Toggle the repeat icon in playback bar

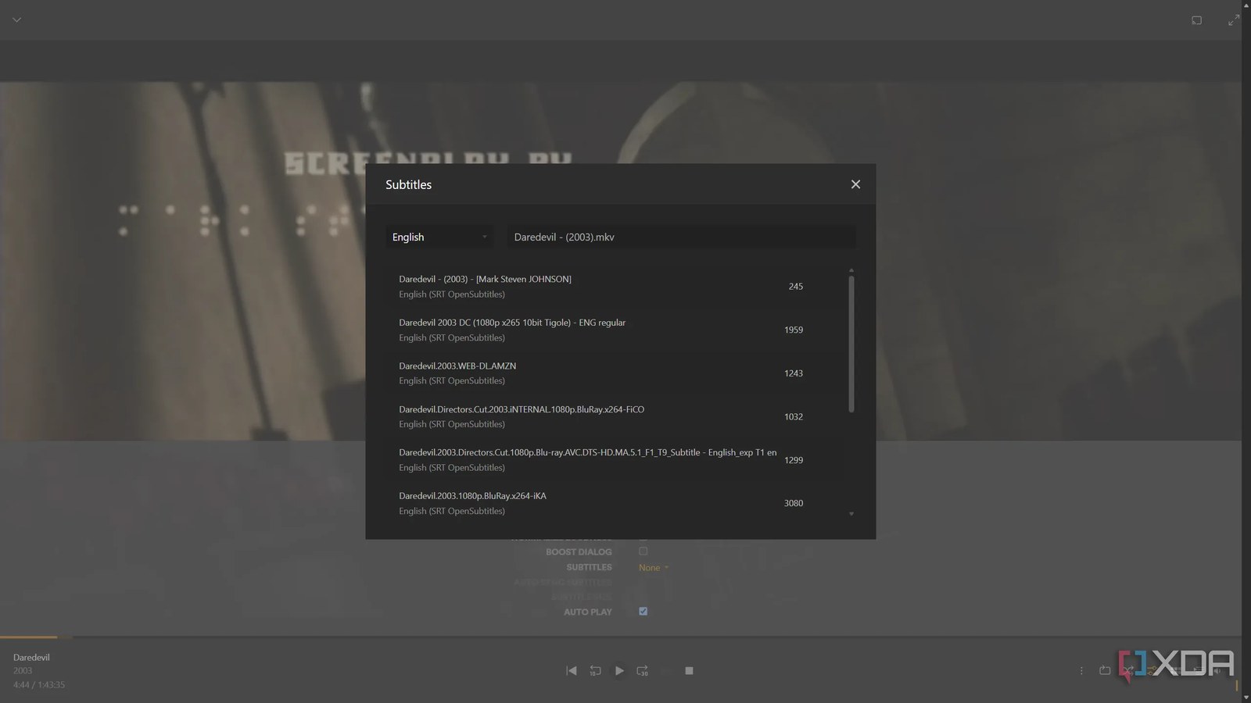click(x=1105, y=671)
